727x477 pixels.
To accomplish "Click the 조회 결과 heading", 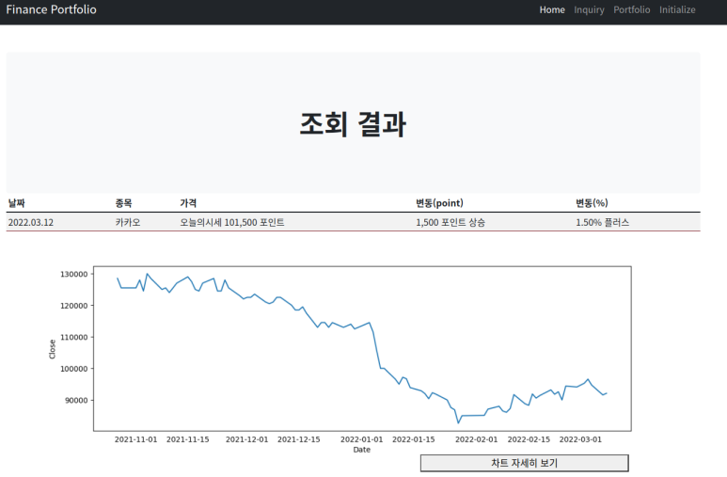I will [x=353, y=124].
